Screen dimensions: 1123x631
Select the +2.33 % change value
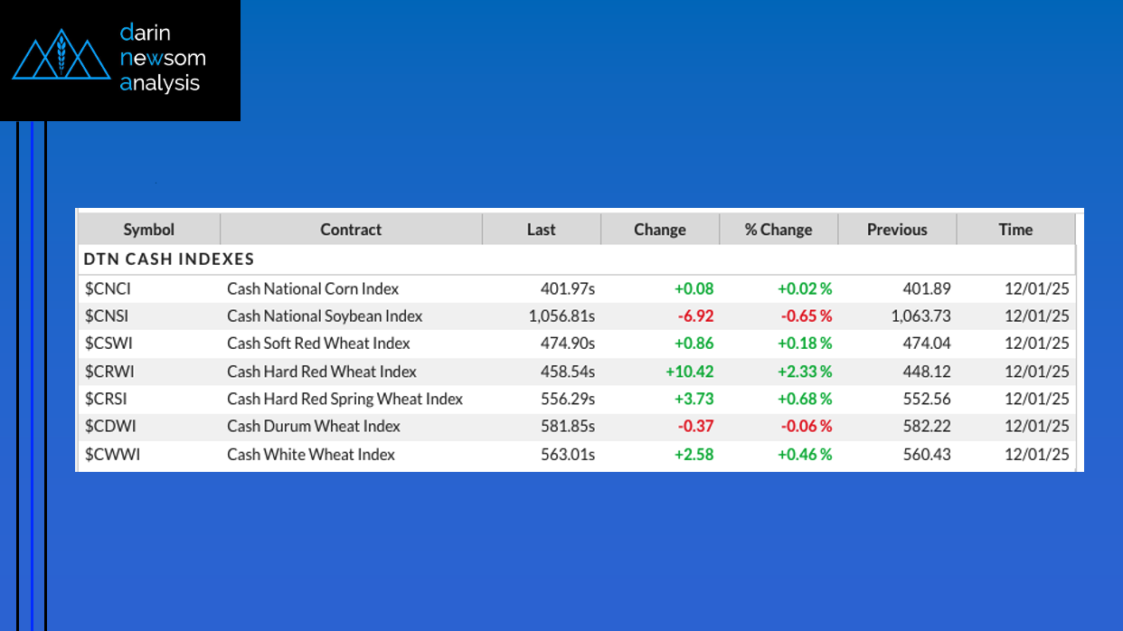click(x=804, y=372)
